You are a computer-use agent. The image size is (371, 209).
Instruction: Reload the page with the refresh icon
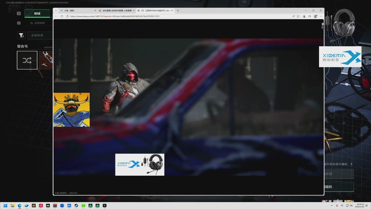(x=62, y=16)
